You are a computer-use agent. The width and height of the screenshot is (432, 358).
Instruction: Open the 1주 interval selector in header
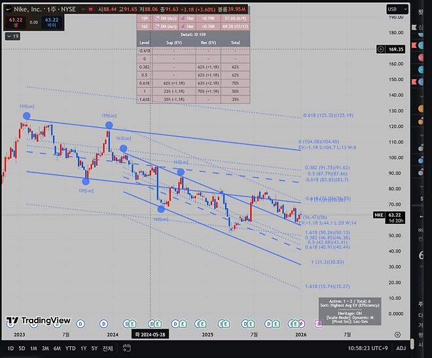click(52, 9)
